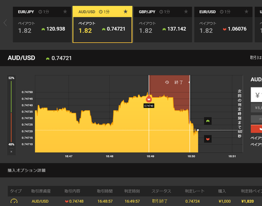The image size is (262, 206).
Task: Click the 取引終了 status cell
Action: 160,201
